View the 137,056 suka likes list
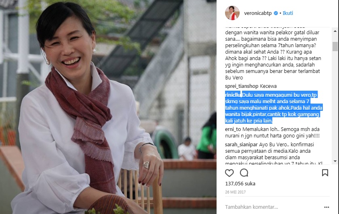This screenshot has height=214, width=339. [x=240, y=184]
